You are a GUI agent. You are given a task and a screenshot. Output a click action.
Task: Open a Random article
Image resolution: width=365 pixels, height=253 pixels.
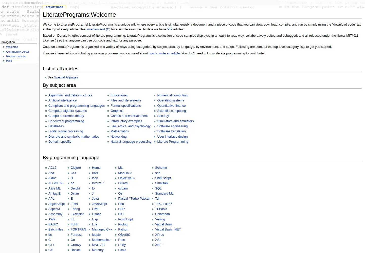coord(16,56)
